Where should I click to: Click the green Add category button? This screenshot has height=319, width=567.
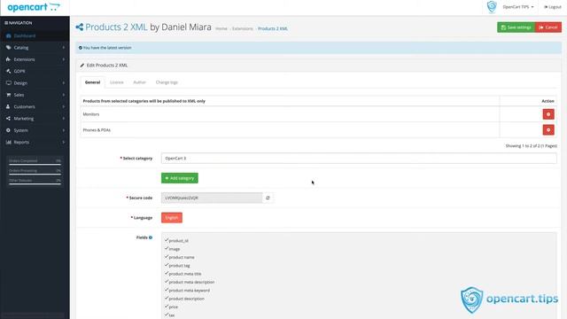point(180,178)
